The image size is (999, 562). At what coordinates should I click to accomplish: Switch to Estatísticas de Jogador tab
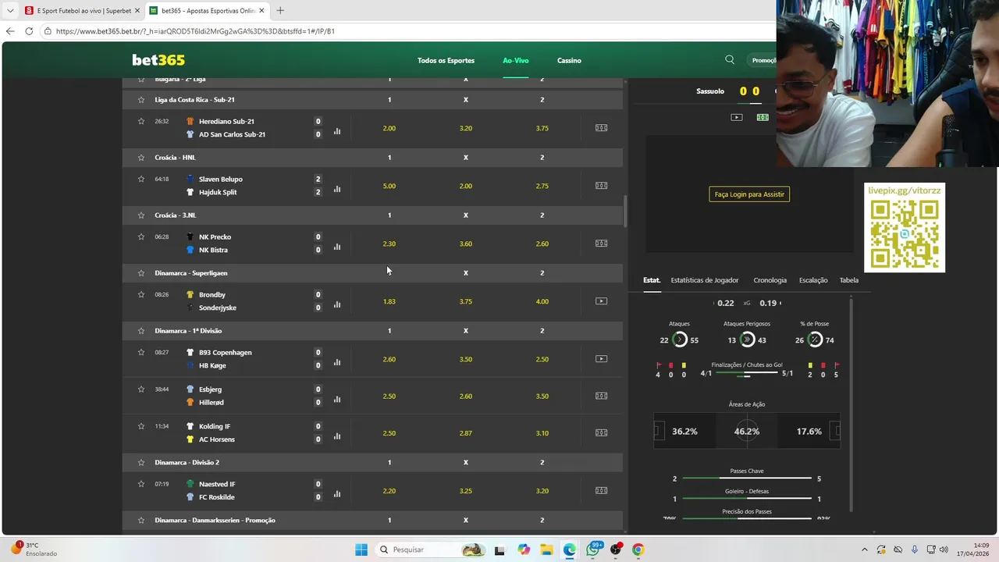(x=705, y=280)
